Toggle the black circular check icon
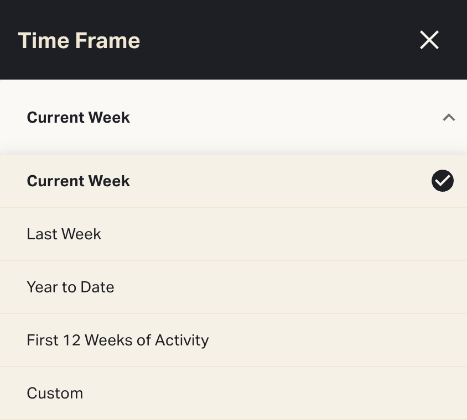This screenshot has width=467, height=420. (x=443, y=181)
